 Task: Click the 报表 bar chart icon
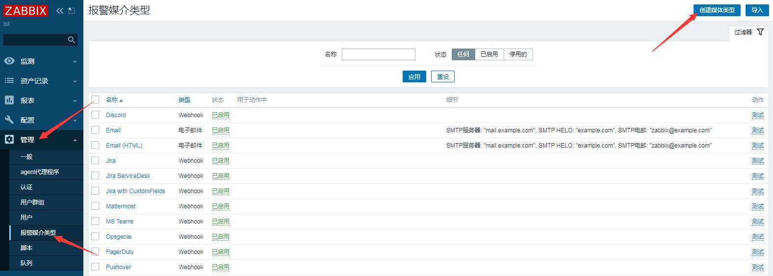coord(9,100)
